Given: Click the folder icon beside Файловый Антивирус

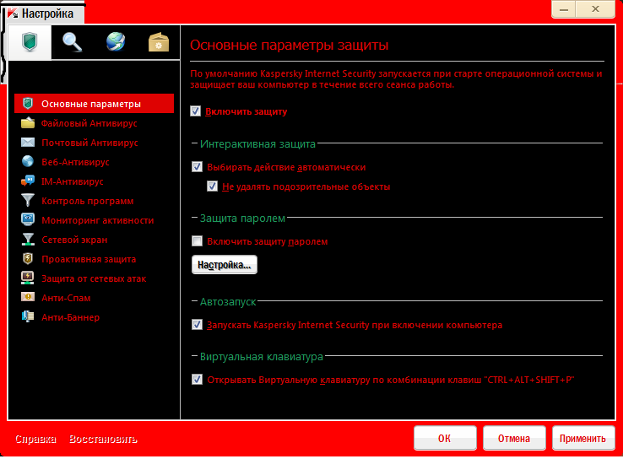Looking at the screenshot, I should click(x=28, y=123).
